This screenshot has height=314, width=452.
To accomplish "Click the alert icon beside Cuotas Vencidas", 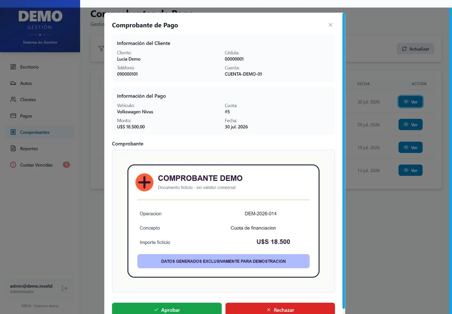I will pyautogui.click(x=13, y=165).
